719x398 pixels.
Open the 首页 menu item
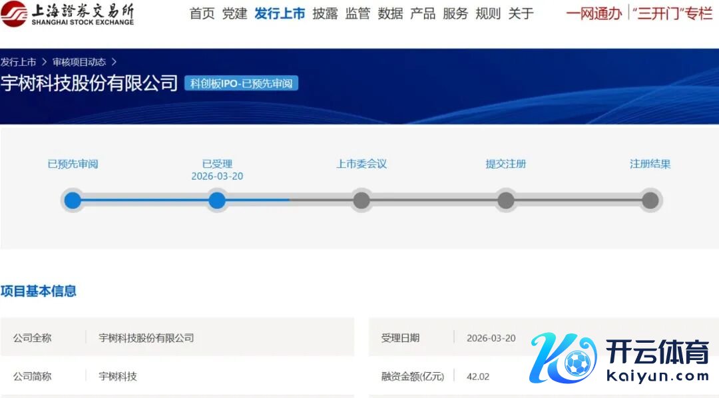[x=202, y=13]
